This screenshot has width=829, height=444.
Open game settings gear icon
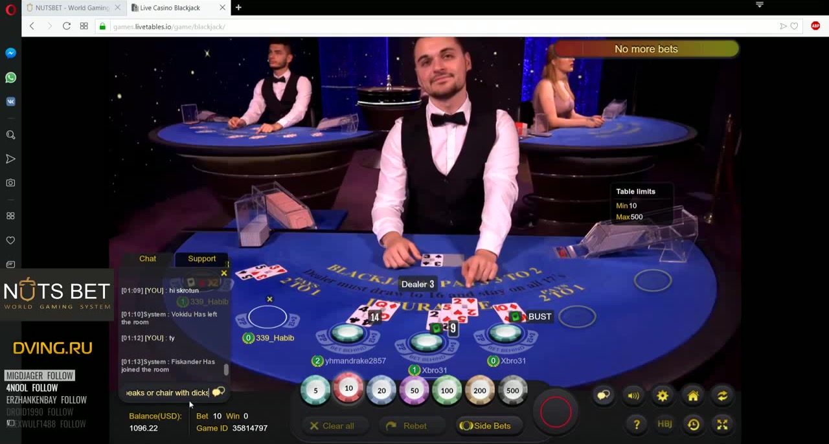tap(663, 395)
